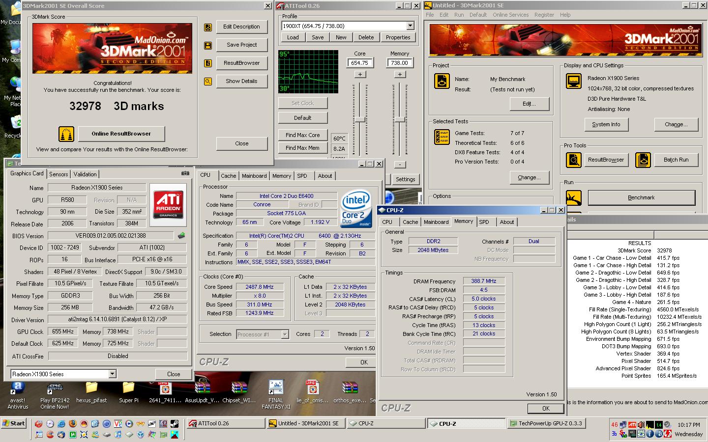Click the Display and CPU Settings monitor icon
Viewport: 708px width, 442px height.
(574, 81)
